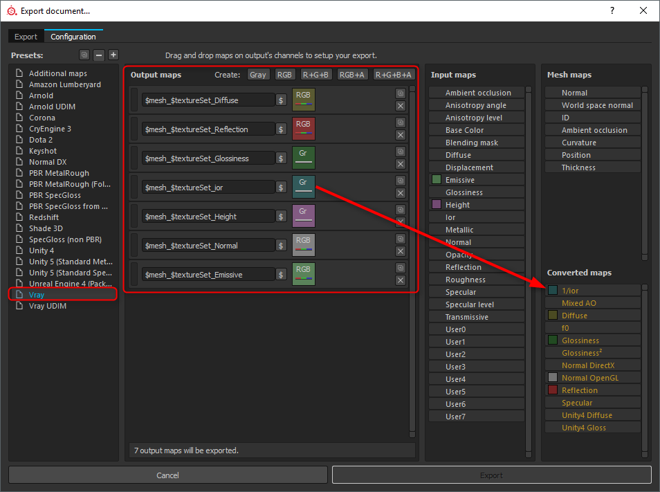Click the Input maps list scrollbar

529,272
